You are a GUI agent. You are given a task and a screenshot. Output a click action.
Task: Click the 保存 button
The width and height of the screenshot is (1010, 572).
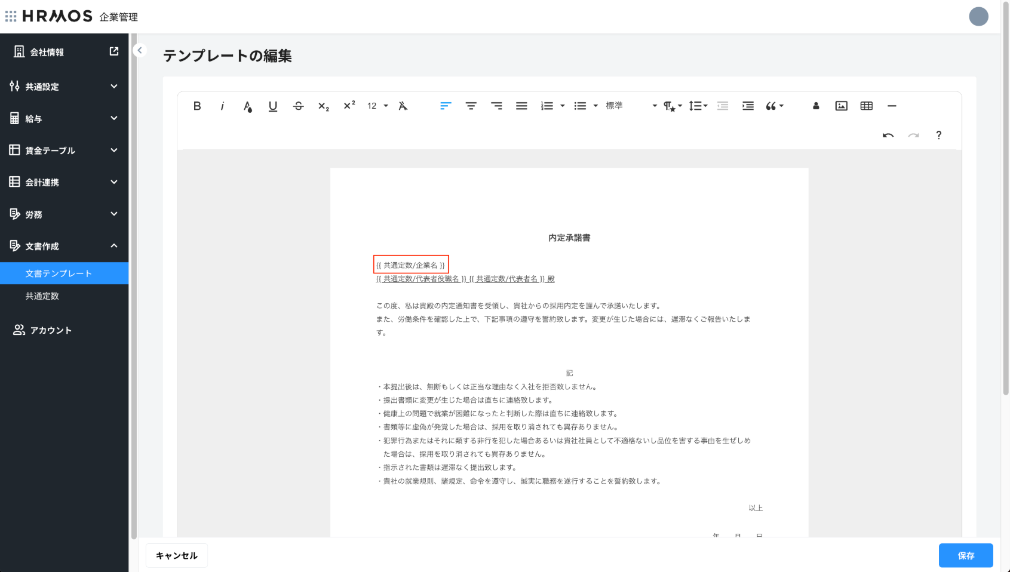pos(966,556)
